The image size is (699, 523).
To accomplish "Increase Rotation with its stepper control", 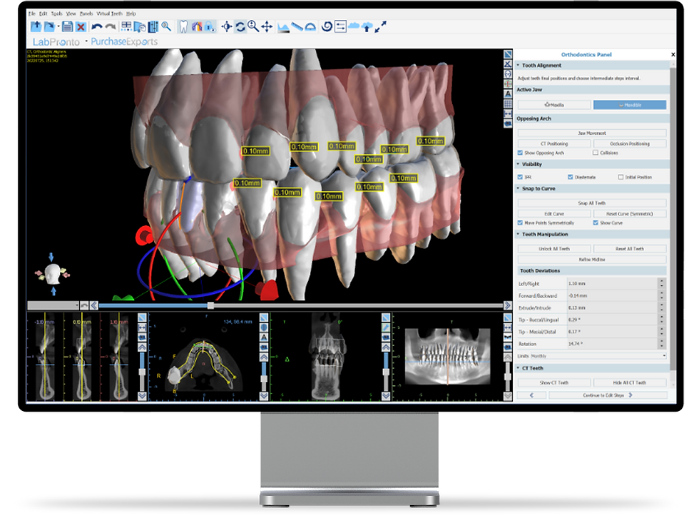I will pos(661,340).
